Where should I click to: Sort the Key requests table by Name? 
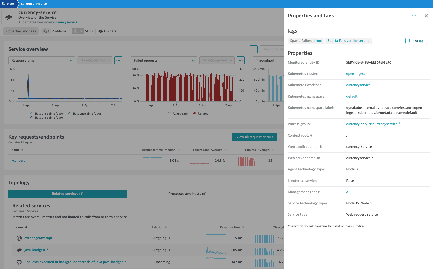pos(17,150)
